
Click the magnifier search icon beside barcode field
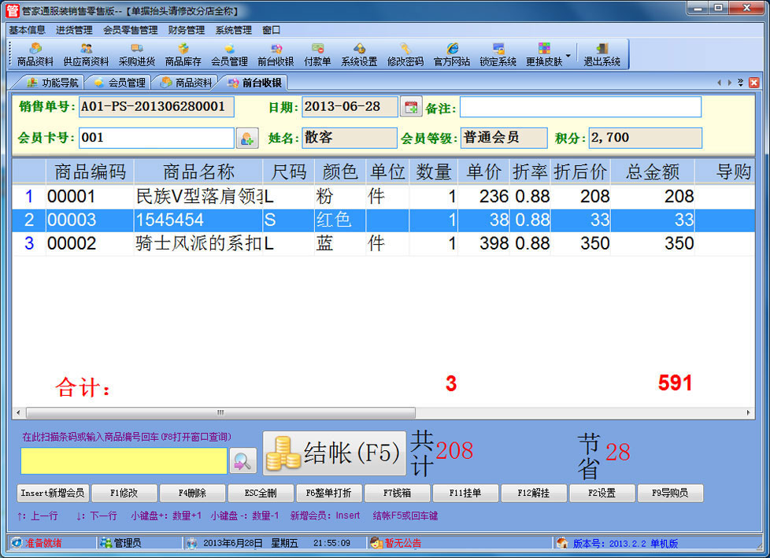243,461
